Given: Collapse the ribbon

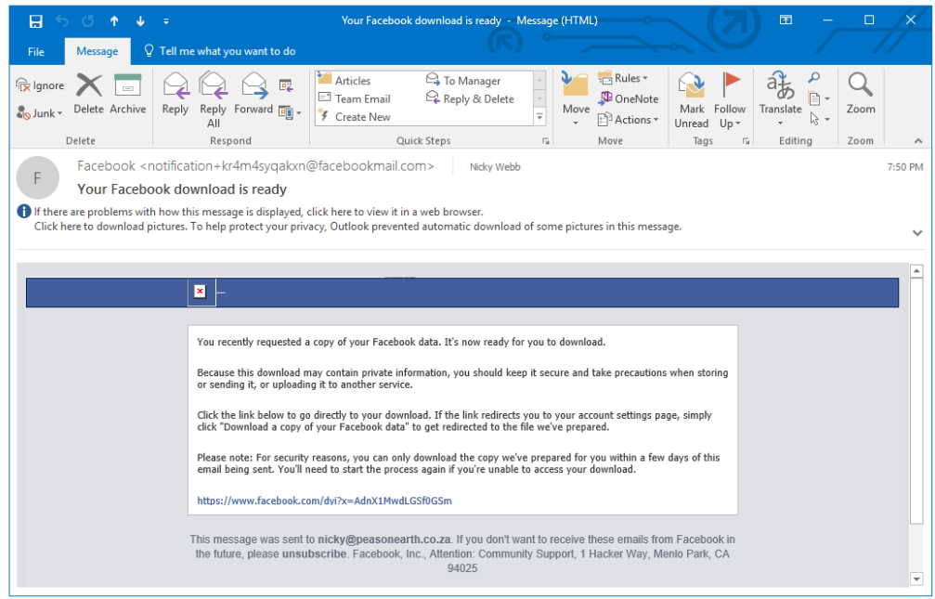Looking at the screenshot, I should coord(917,141).
